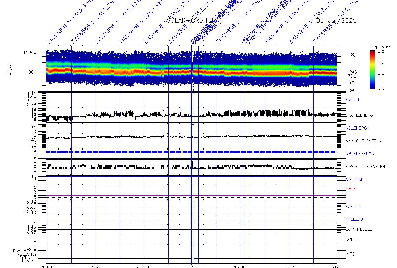This screenshot has width=397, height=268.
Task: Click the 1.8 color scale value
Action: pyautogui.click(x=381, y=63)
